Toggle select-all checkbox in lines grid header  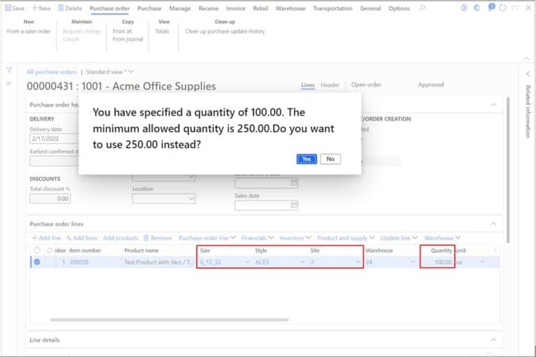click(x=37, y=250)
